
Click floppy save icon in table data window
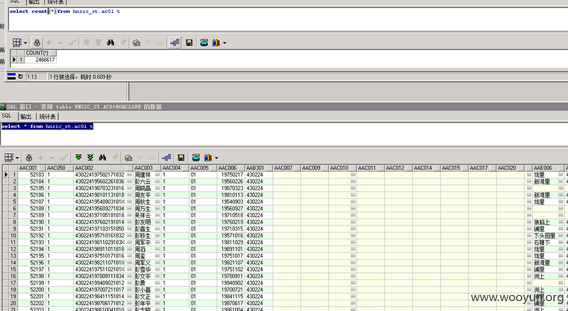181,158
